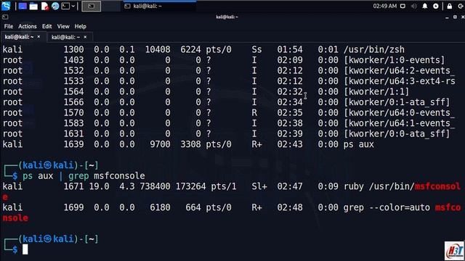Viewport: 465px width, 261px height.
Task: Open notifications bell icon
Action: click(x=424, y=7)
